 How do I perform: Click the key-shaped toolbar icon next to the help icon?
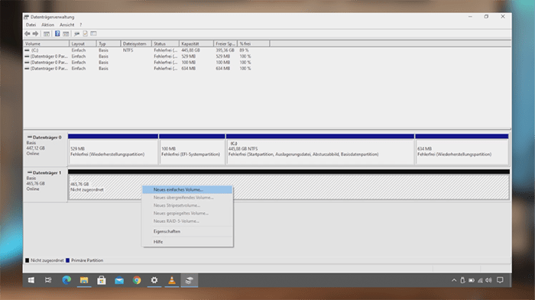coord(76,34)
